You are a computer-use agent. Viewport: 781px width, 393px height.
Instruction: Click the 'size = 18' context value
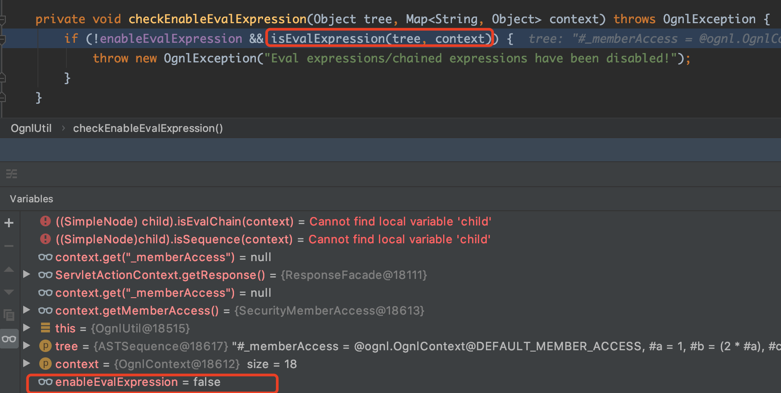pos(272,364)
